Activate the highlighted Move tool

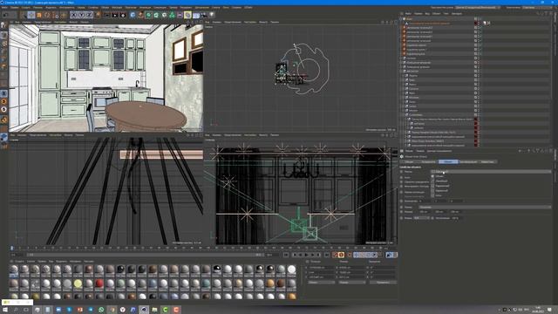point(31,15)
